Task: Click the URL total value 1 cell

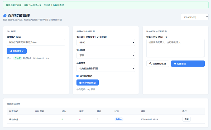Action: coord(36,119)
